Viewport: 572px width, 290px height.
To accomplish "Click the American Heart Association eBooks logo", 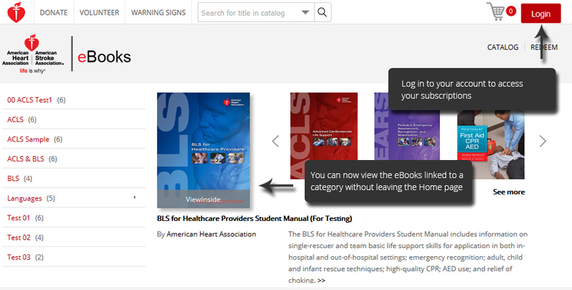I will (66, 54).
